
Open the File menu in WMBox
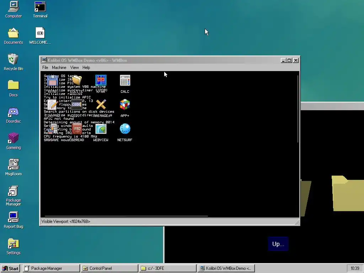pyautogui.click(x=45, y=68)
